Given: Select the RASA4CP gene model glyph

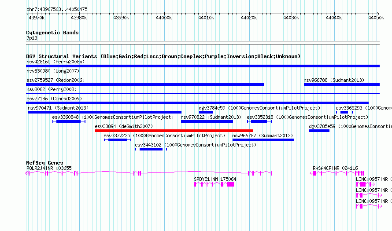Looking at the screenshot, I should [337, 173].
